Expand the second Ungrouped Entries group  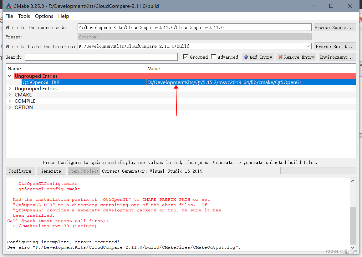(x=9, y=88)
